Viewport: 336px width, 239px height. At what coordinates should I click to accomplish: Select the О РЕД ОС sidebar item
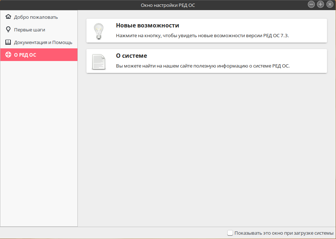(x=39, y=55)
